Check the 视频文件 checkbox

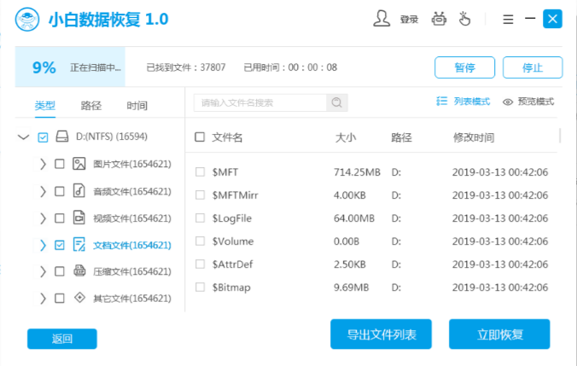pos(59,218)
